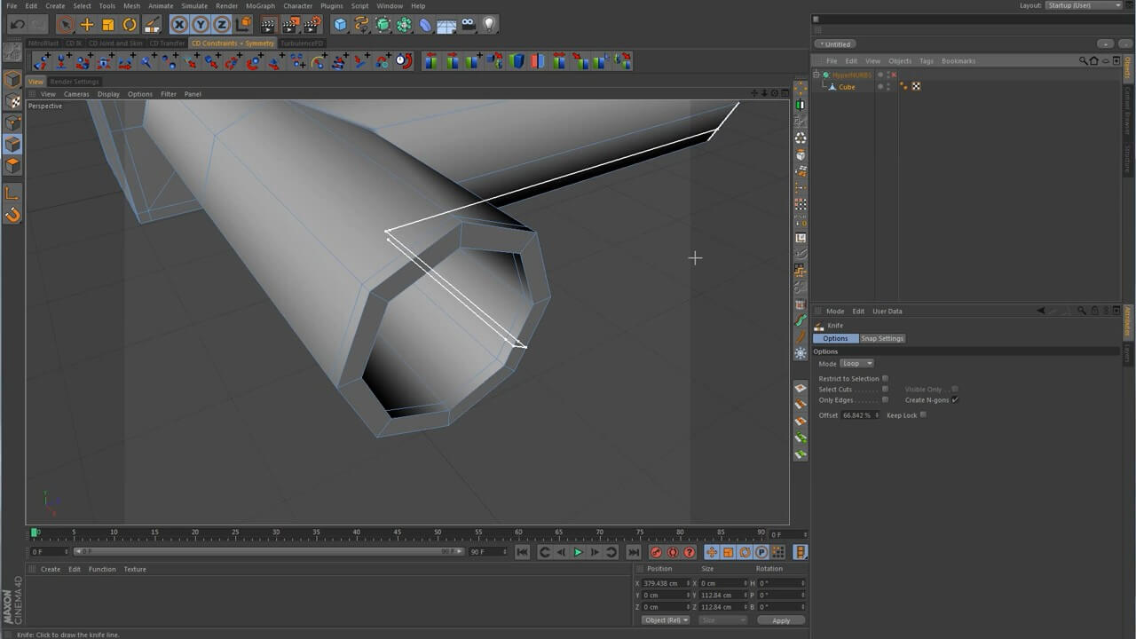Enable the Keep Lock checkbox
1136x639 pixels.
coord(923,415)
